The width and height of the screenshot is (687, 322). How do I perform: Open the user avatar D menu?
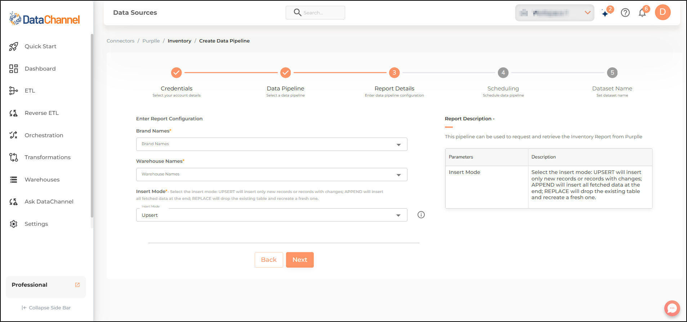(x=663, y=12)
